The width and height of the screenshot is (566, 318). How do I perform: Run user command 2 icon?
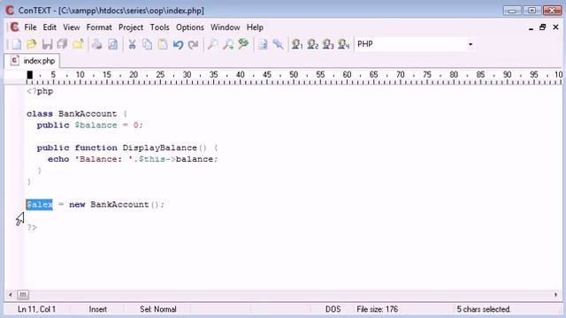[312, 44]
